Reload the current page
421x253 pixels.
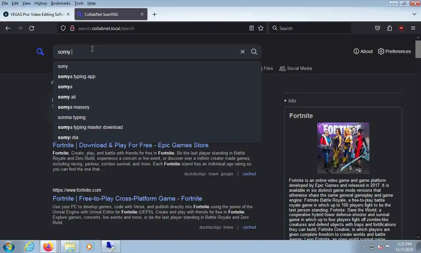pyautogui.click(x=32, y=28)
